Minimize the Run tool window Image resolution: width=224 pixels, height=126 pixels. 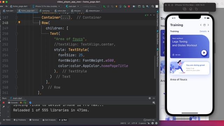[x=154, y=98]
